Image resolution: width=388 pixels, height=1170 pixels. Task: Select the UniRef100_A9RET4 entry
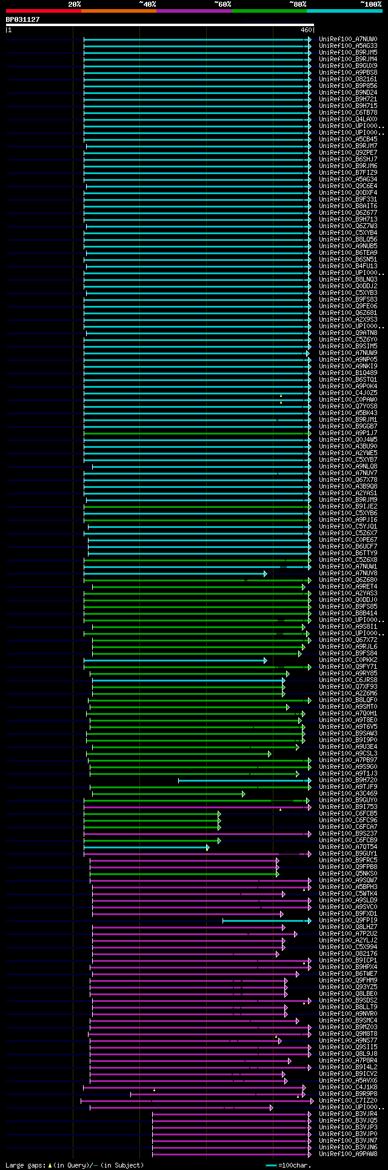pos(348,586)
